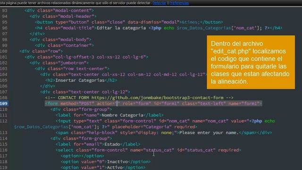Click the "Inactivo" option text

117,161
